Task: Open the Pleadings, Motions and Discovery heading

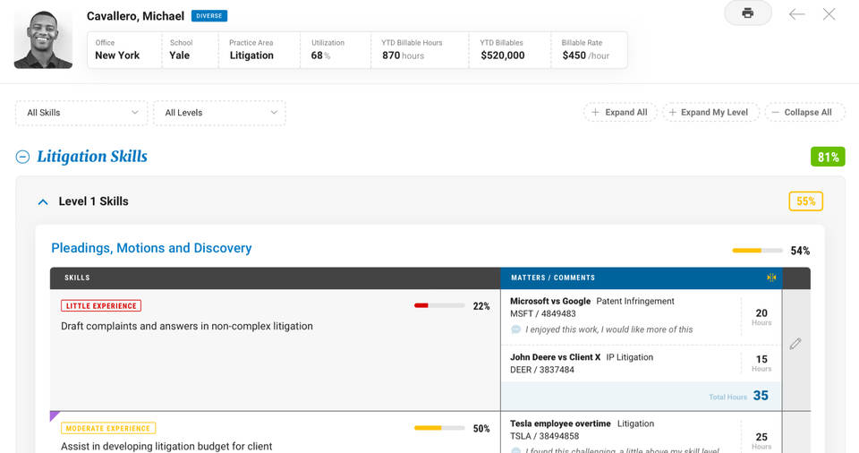Action: pos(151,248)
